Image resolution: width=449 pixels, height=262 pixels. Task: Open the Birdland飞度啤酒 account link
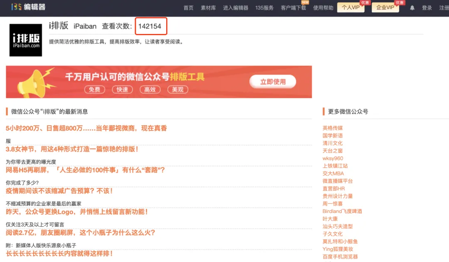[342, 211]
